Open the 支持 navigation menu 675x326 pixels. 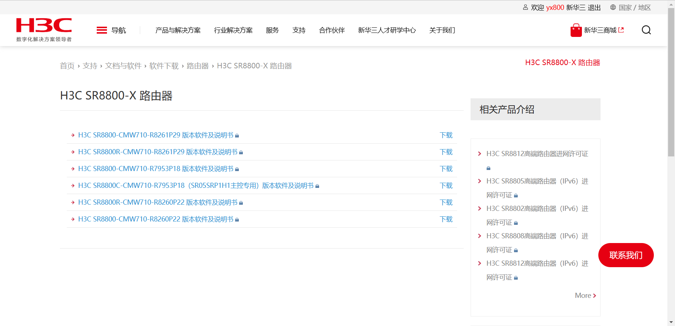point(299,30)
